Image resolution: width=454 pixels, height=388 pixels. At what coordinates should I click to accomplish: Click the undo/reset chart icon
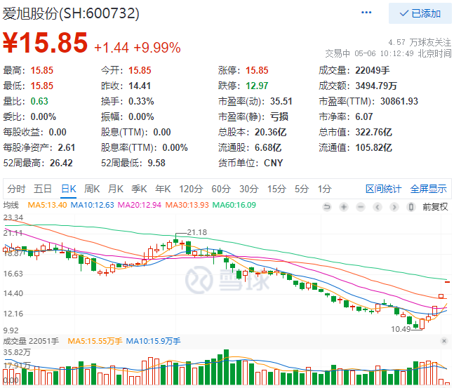coord(326,206)
